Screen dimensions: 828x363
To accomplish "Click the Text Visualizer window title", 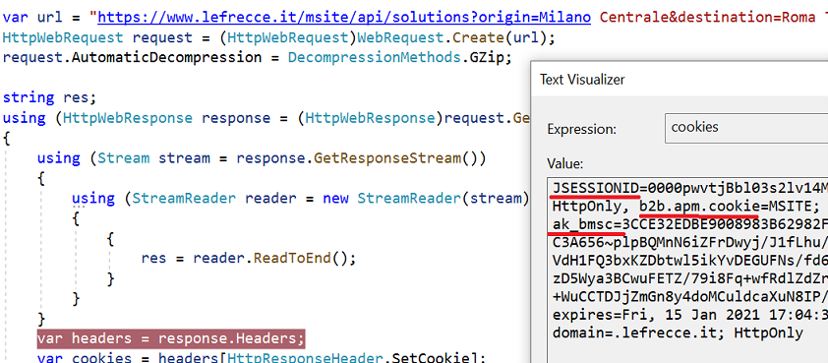I will coord(582,80).
